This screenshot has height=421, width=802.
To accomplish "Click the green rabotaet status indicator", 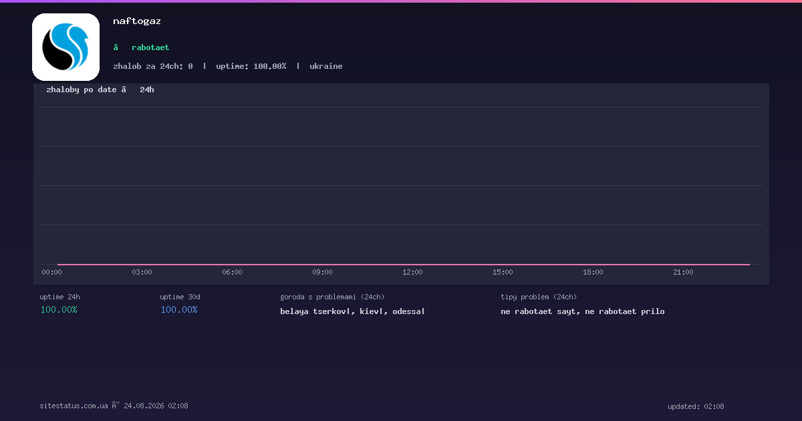I will click(141, 47).
